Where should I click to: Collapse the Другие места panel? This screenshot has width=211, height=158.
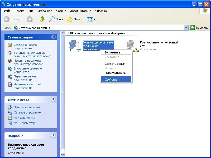53,99
